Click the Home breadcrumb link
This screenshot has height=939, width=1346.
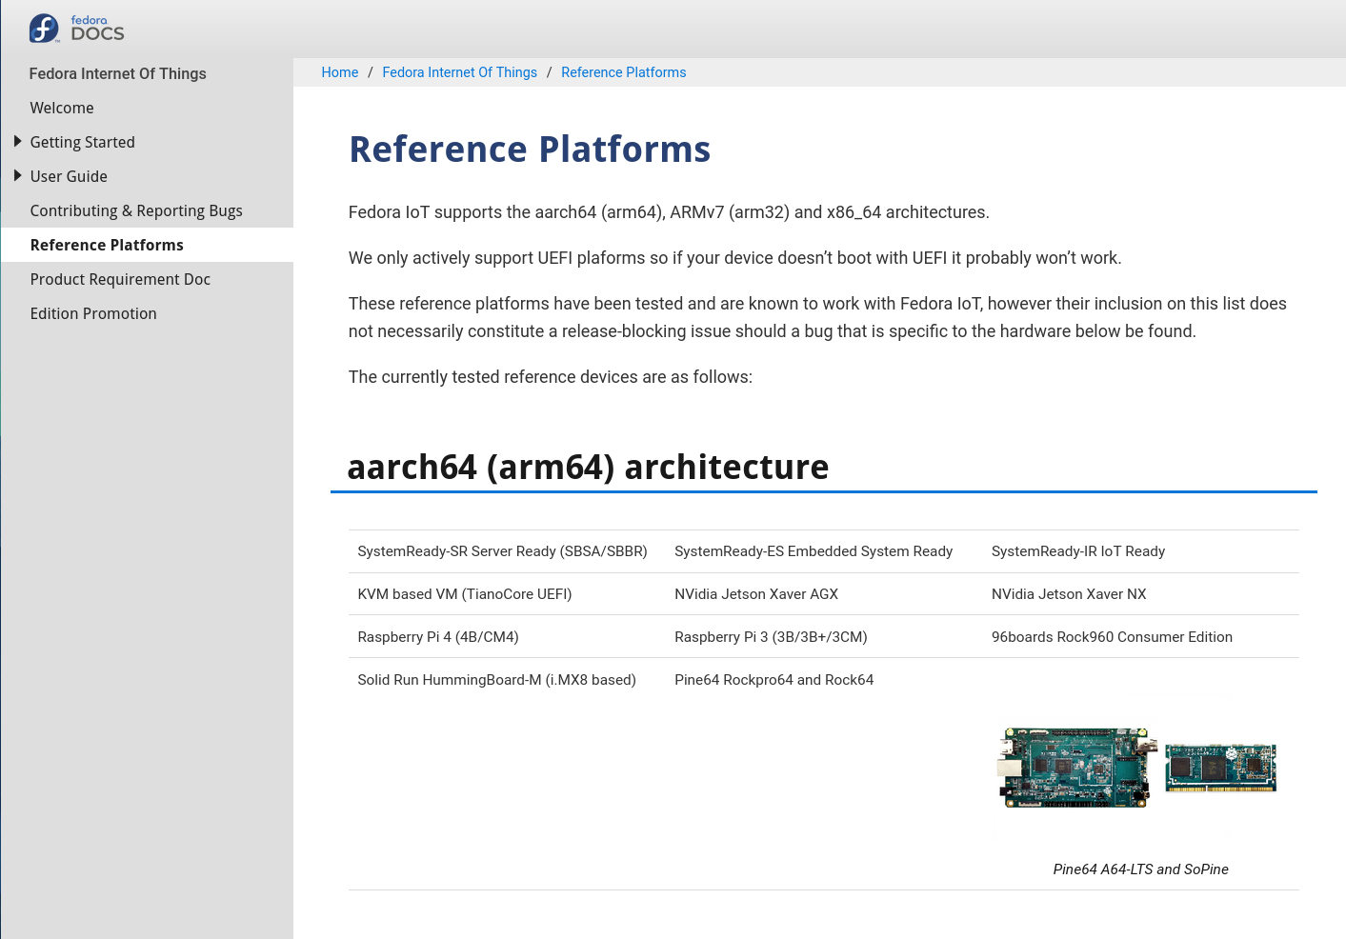coord(340,72)
